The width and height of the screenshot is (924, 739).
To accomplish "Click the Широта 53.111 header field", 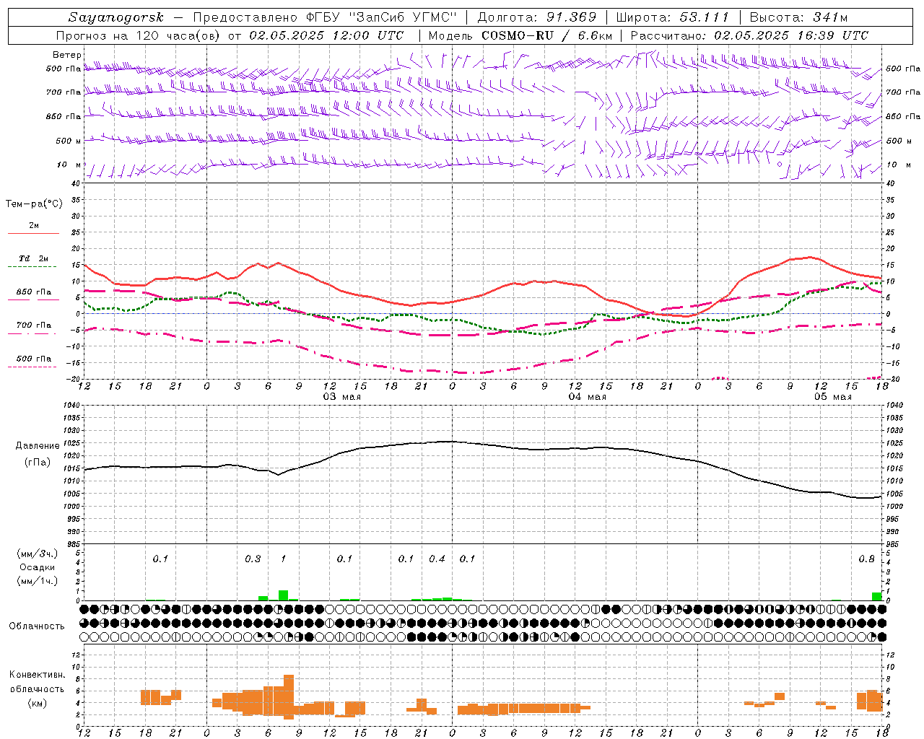I will [672, 17].
